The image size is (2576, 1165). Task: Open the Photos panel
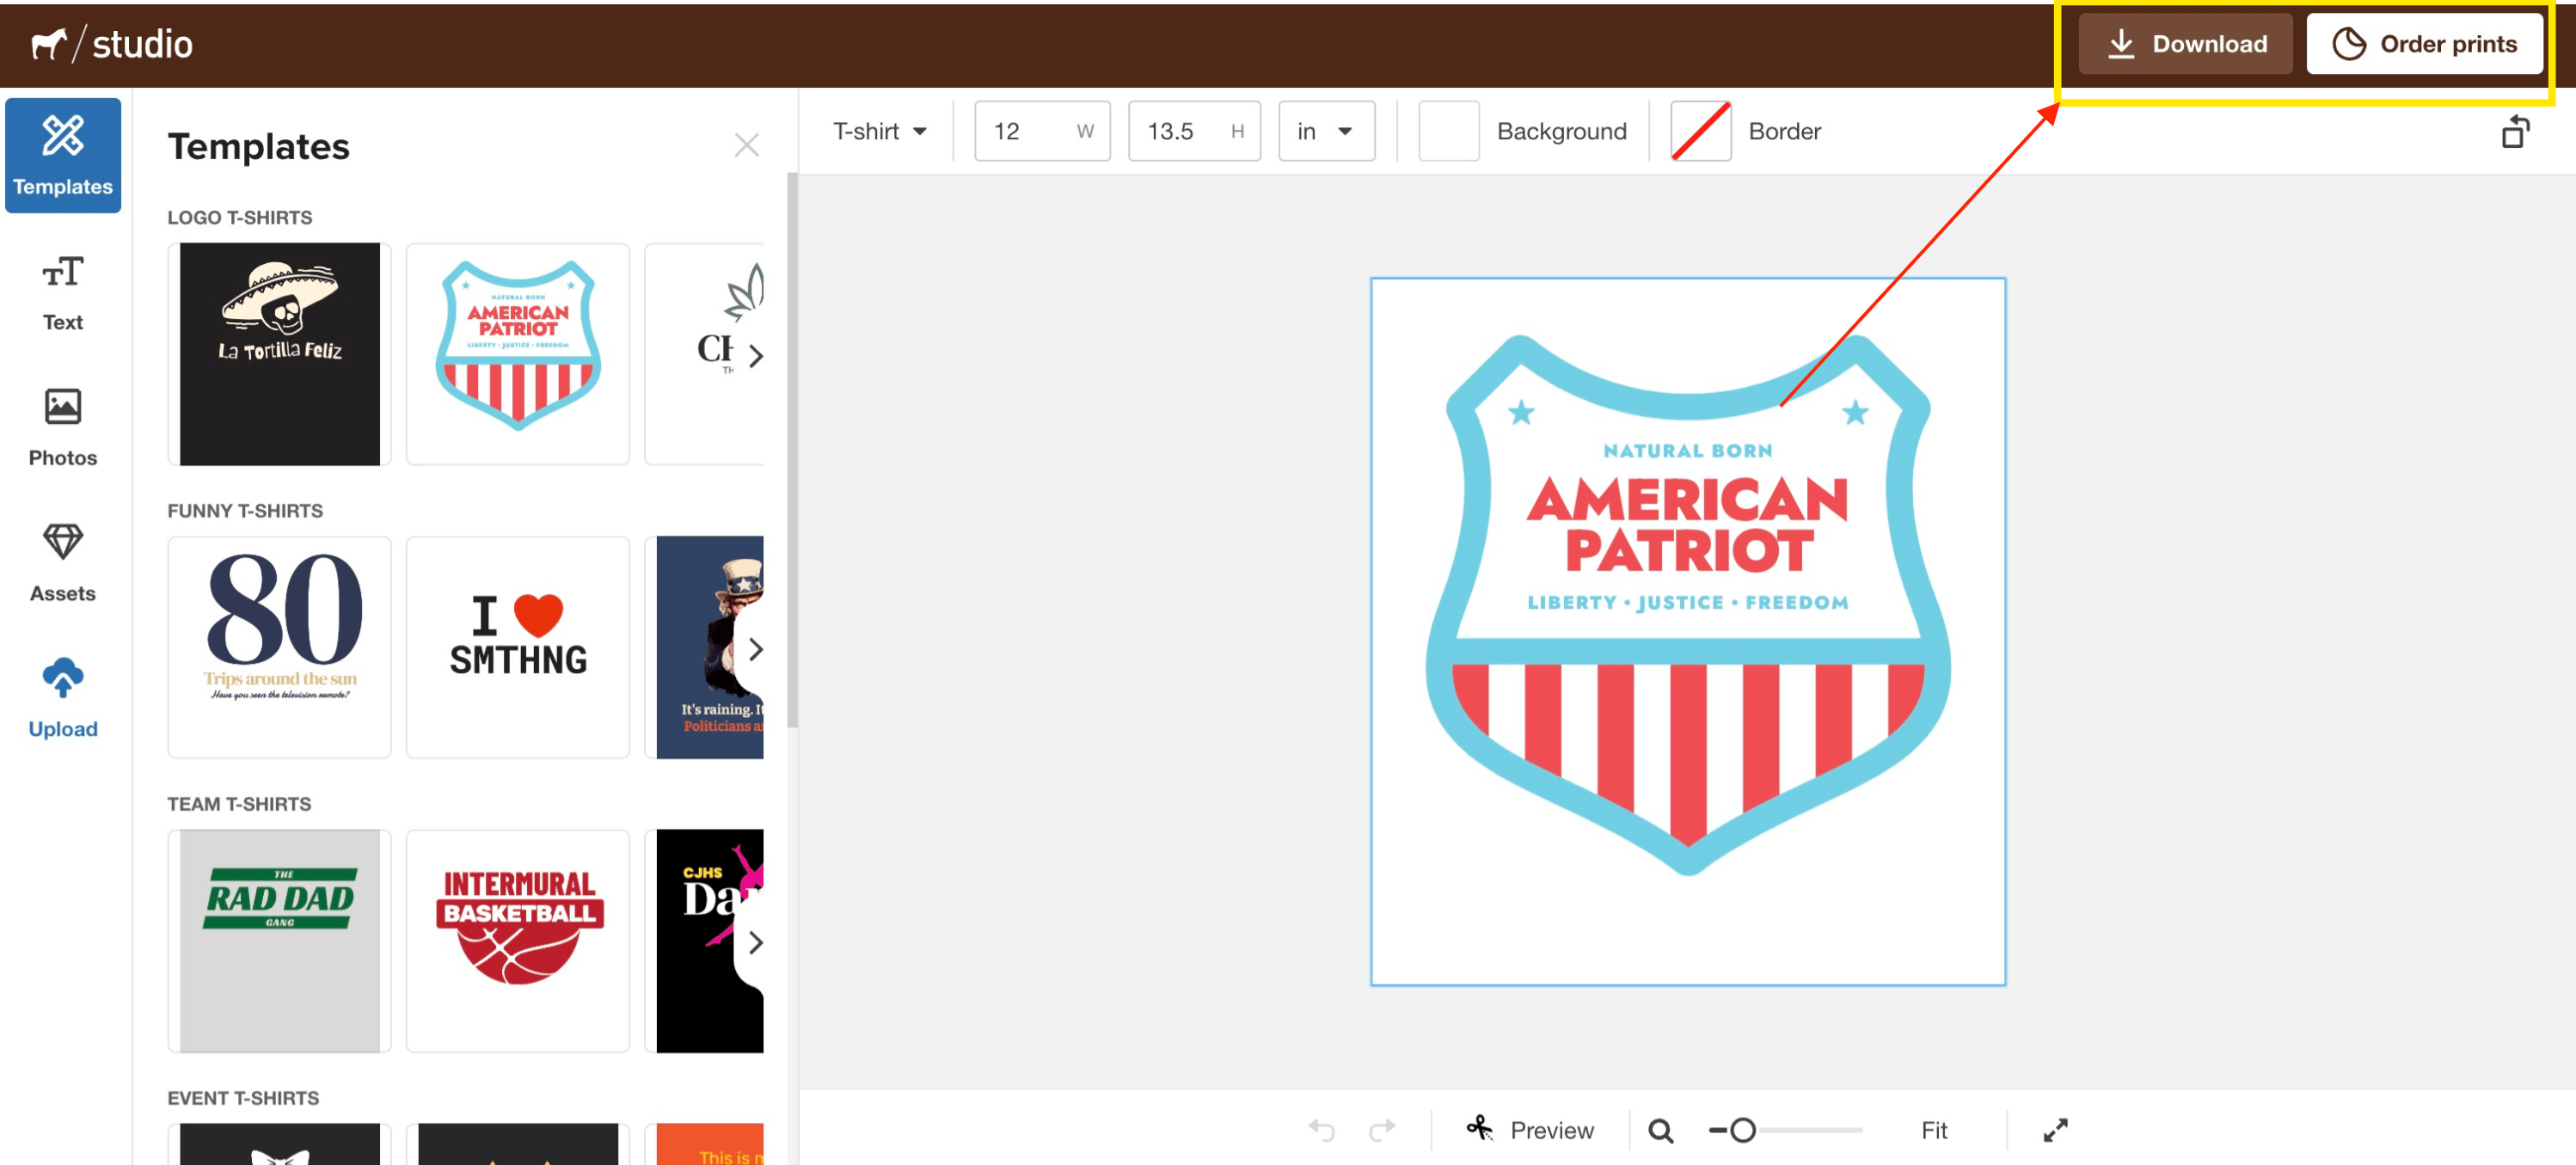pos(63,427)
